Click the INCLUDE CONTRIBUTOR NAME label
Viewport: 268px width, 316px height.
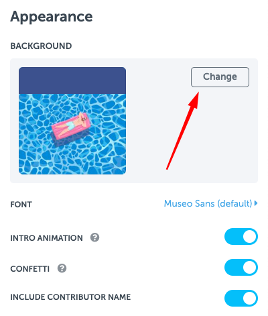pos(70,297)
